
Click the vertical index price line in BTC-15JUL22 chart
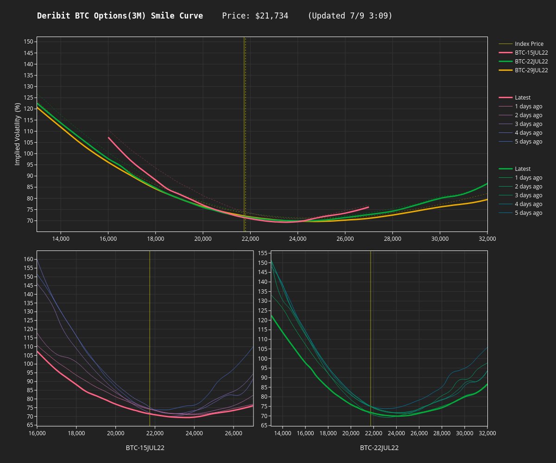coord(150,338)
